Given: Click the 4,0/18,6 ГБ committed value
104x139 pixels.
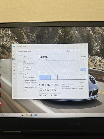Looking at the screenshot, I should [x=44, y=90].
